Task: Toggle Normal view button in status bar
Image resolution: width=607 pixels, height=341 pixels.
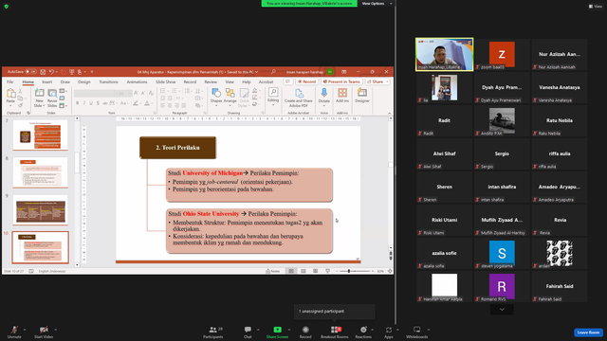Action: [291, 271]
